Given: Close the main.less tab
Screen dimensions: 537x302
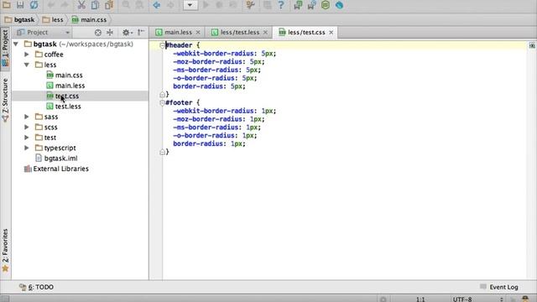Looking at the screenshot, I should point(198,32).
